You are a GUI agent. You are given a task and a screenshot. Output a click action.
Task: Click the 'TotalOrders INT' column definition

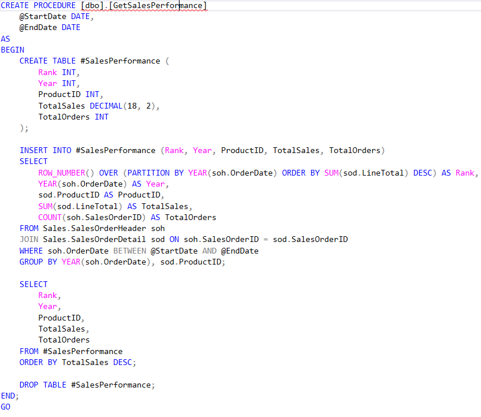tap(73, 117)
